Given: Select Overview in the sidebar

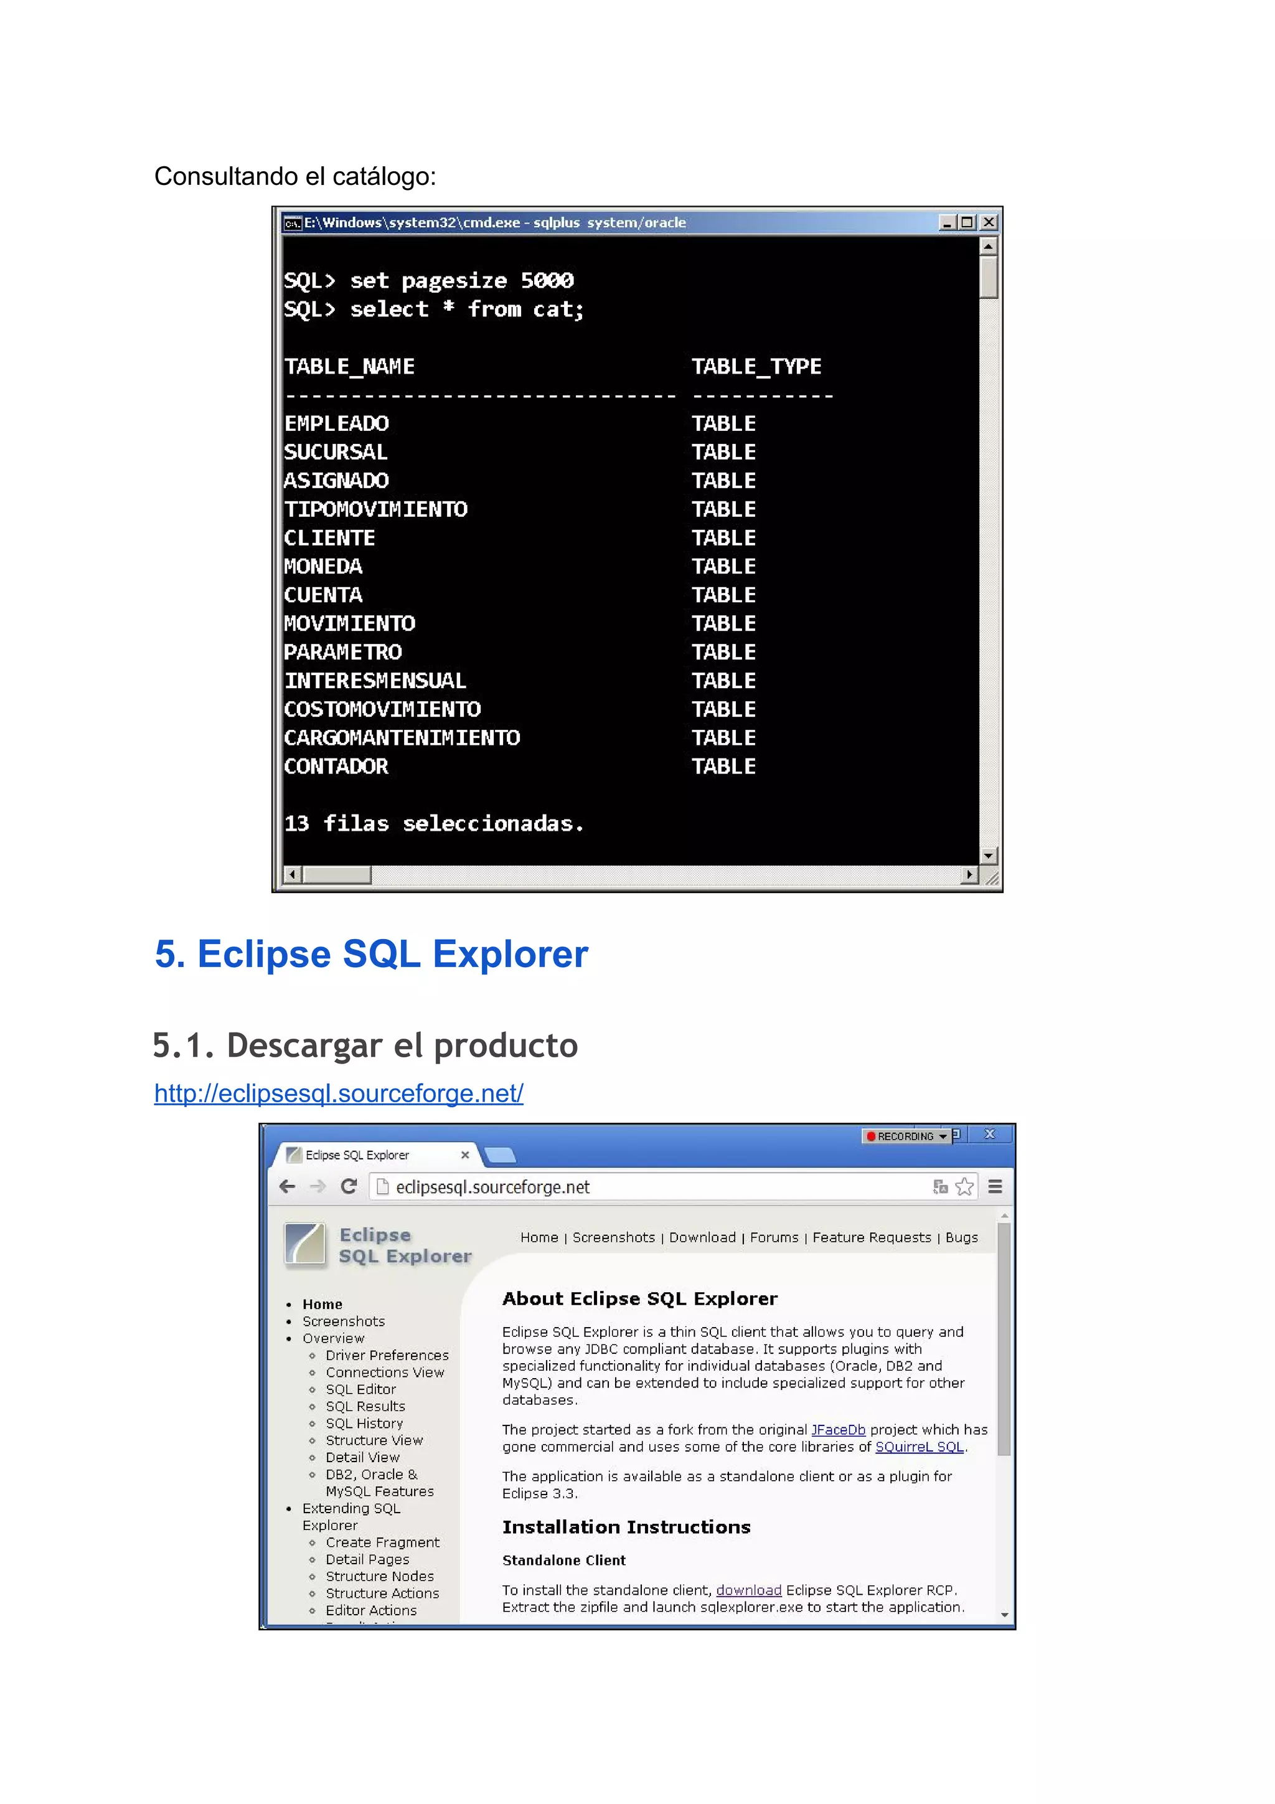Looking at the screenshot, I should click(x=333, y=1338).
